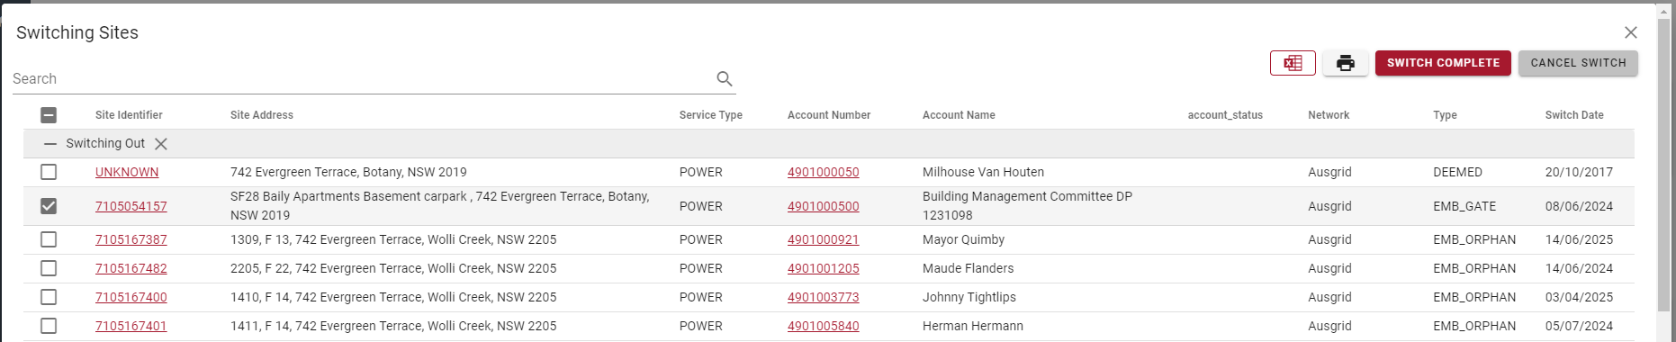Screen dimensions: 1676x342
Task: Check the 7105167387 row checkbox
Action: coord(49,239)
